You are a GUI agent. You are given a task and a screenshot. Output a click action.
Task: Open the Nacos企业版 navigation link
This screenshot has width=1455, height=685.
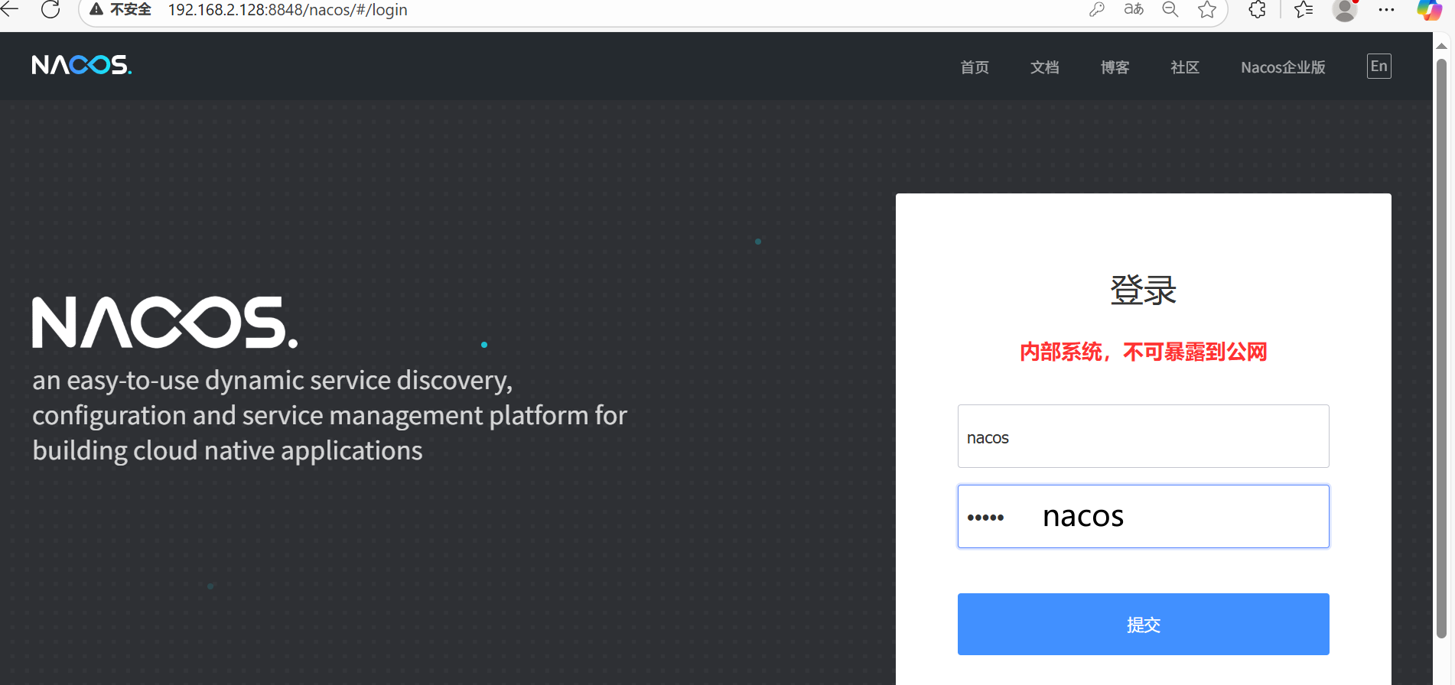[x=1283, y=67]
